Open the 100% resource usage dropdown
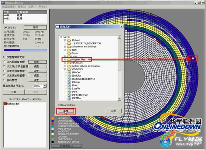206x150 pixels. click(x=45, y=86)
